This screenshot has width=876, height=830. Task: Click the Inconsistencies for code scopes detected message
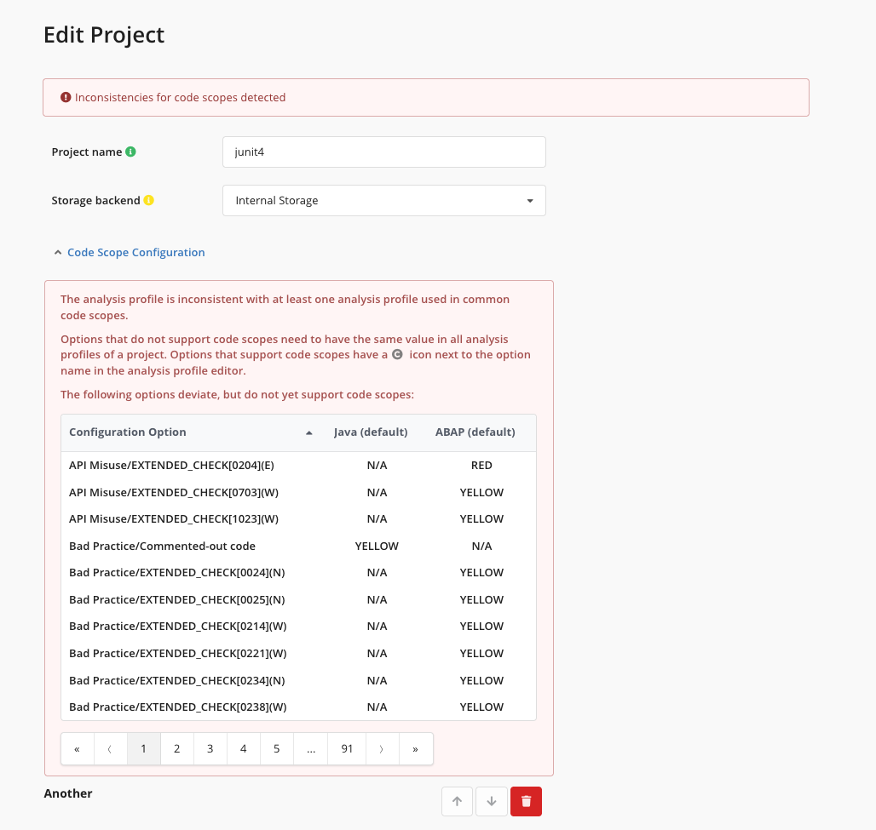[x=180, y=97]
